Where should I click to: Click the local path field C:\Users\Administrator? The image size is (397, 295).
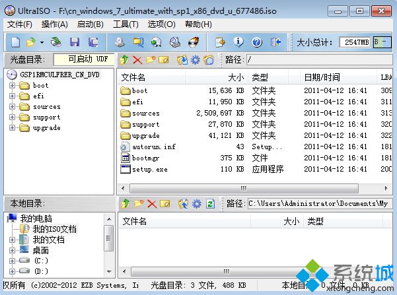click(x=320, y=204)
